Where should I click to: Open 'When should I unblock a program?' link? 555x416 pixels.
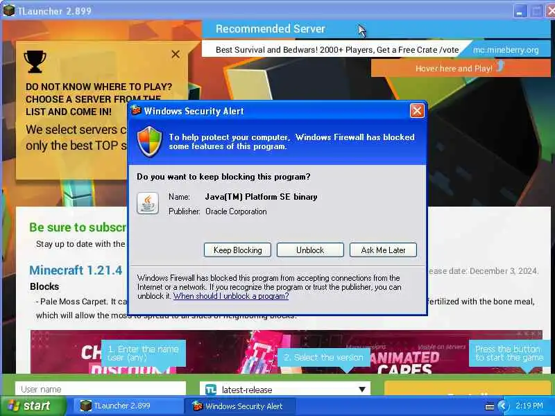[x=231, y=296]
